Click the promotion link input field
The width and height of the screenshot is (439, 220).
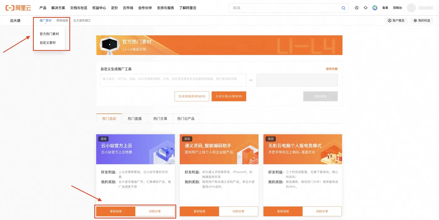click(x=173, y=80)
